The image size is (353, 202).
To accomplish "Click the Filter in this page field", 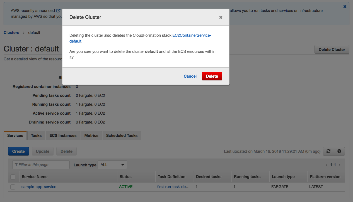I will tap(41, 165).
